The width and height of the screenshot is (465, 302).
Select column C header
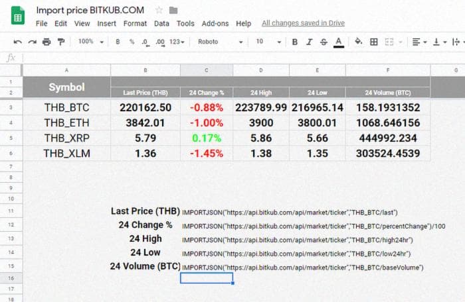[207, 70]
